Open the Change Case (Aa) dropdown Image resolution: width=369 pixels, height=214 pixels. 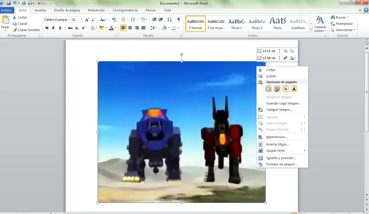103,20
